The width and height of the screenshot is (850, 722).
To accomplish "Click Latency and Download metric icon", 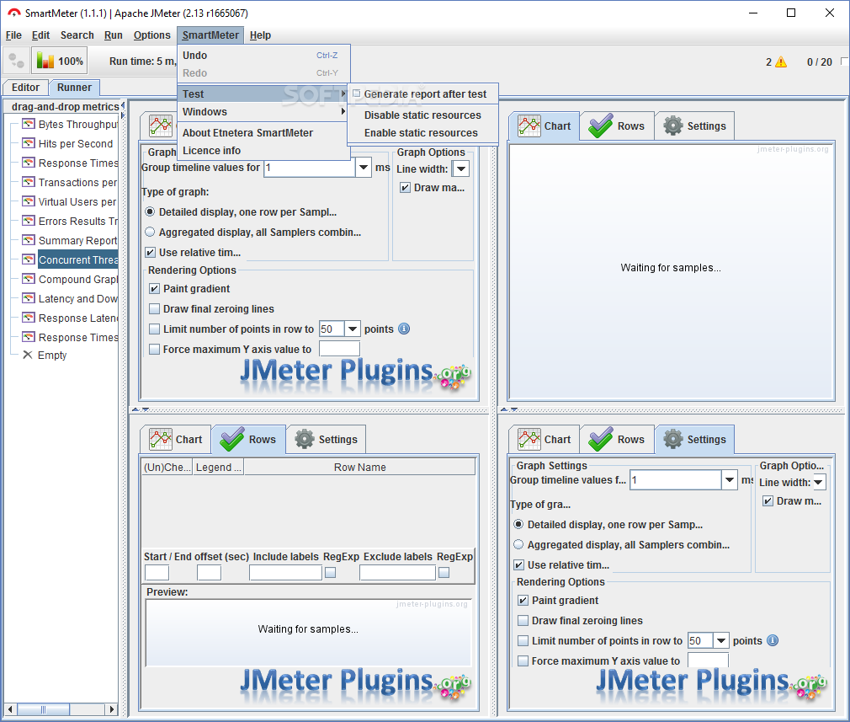I will coord(28,298).
